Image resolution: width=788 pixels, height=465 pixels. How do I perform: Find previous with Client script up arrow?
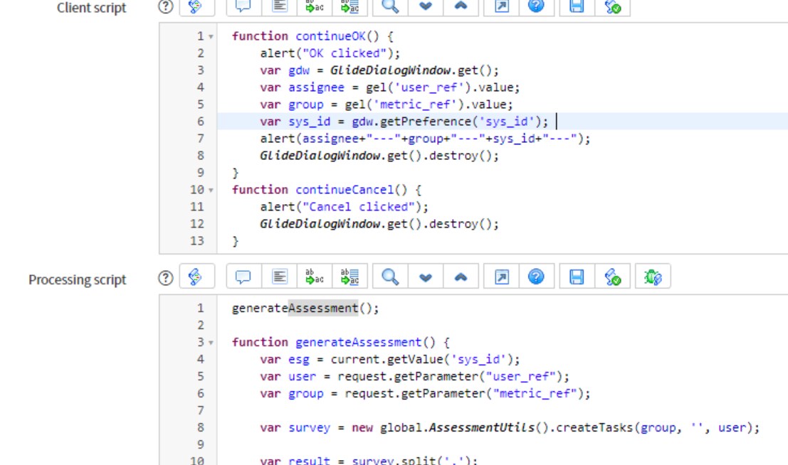point(461,6)
